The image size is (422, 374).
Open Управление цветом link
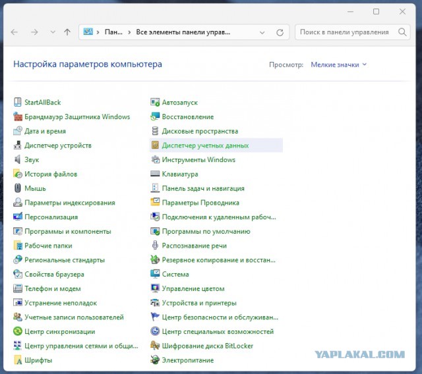pyautogui.click(x=193, y=288)
